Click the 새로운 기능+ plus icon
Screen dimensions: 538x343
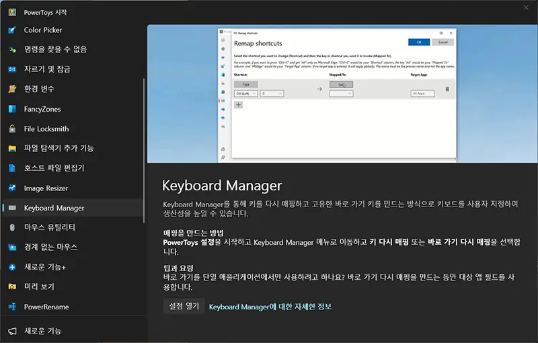pyautogui.click(x=12, y=267)
